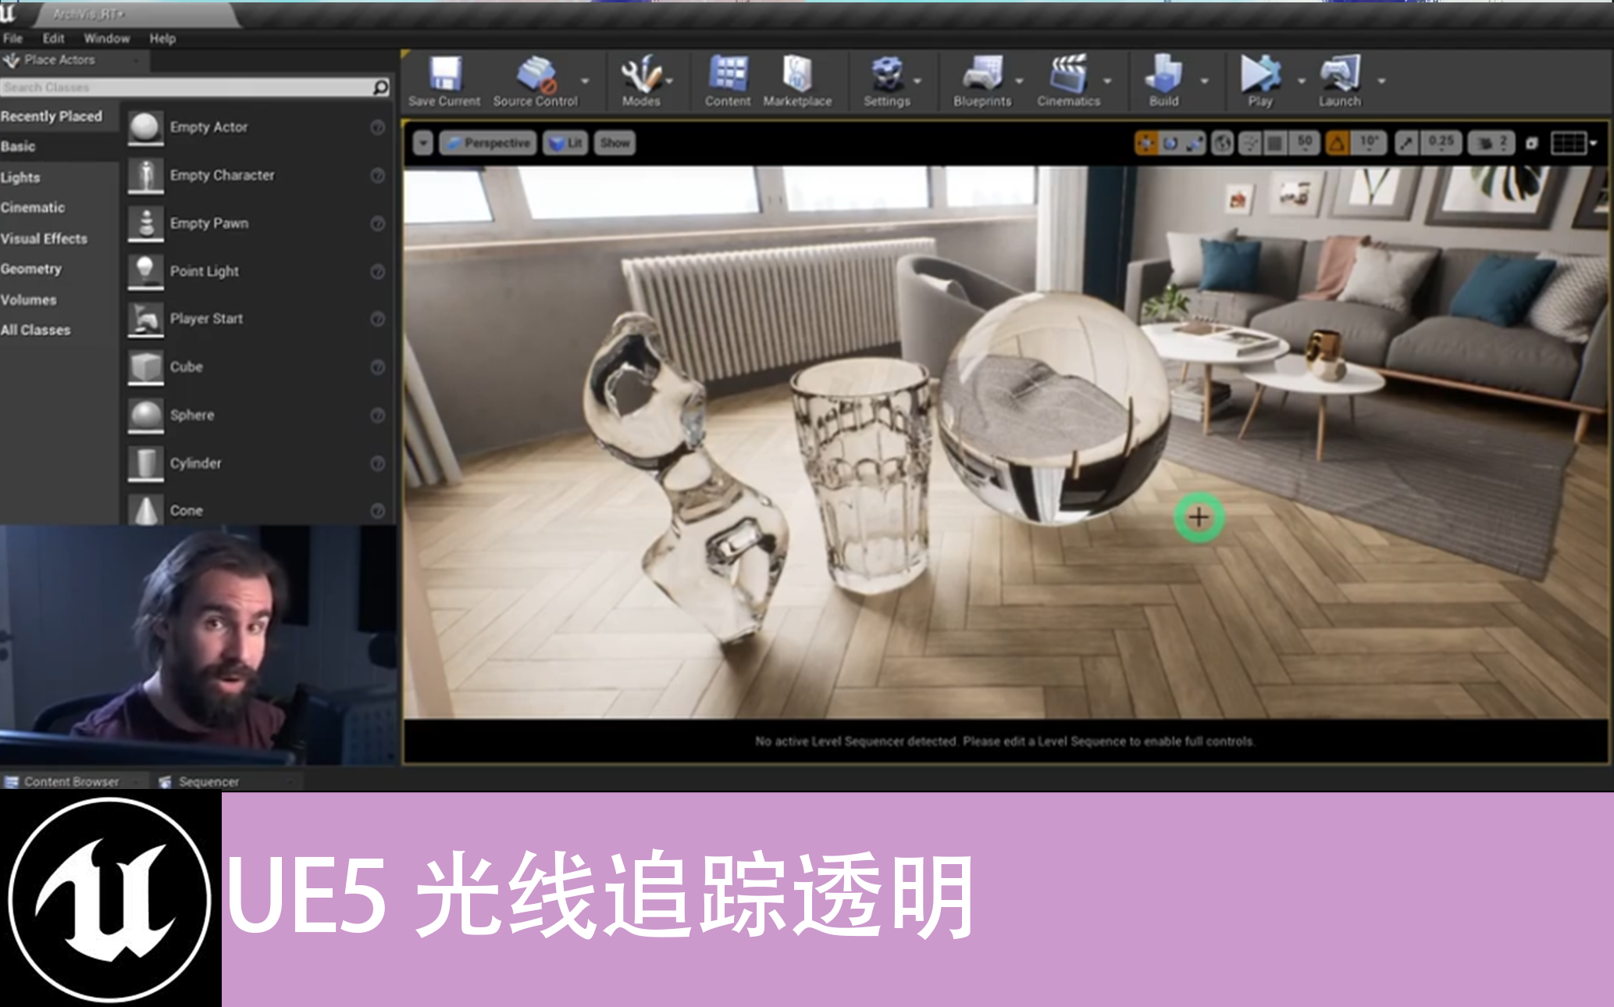Open the Content browser toolbar icon

click(728, 74)
